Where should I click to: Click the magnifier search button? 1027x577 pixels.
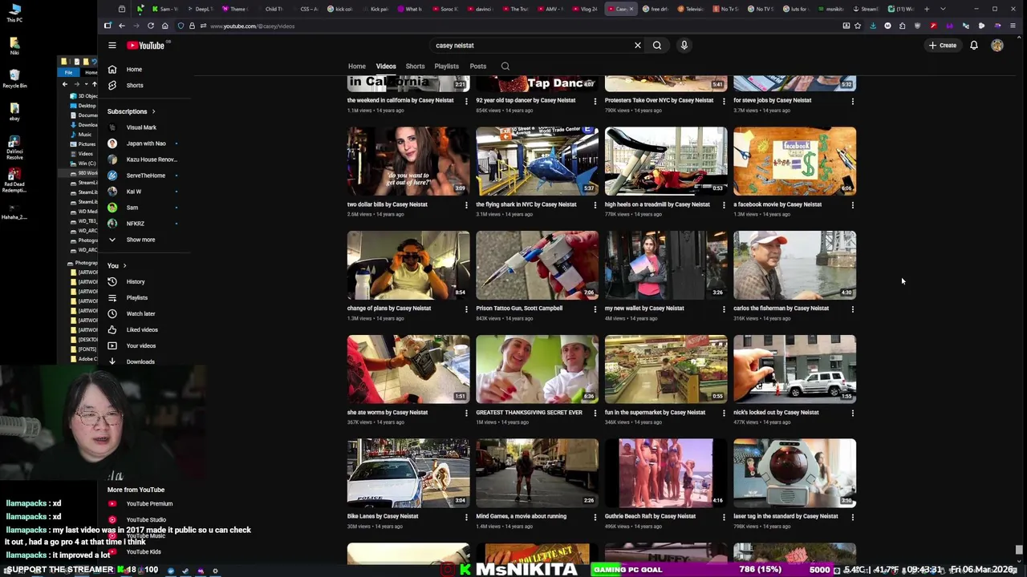coord(657,46)
